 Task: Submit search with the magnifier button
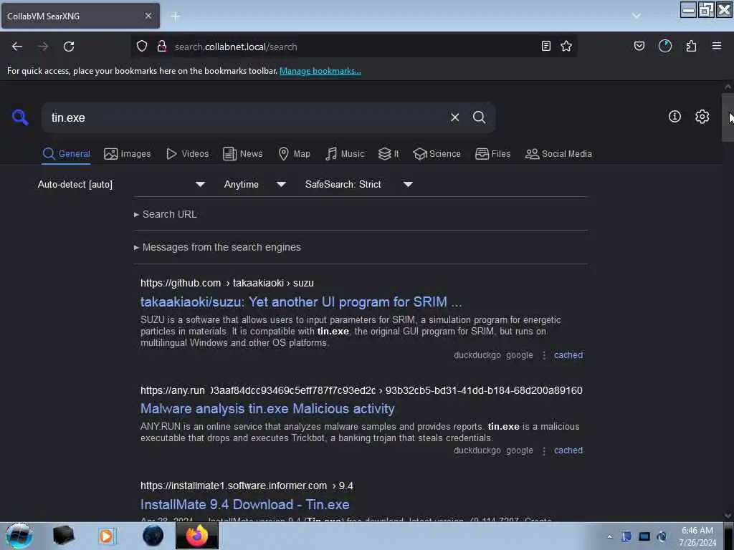click(x=480, y=117)
